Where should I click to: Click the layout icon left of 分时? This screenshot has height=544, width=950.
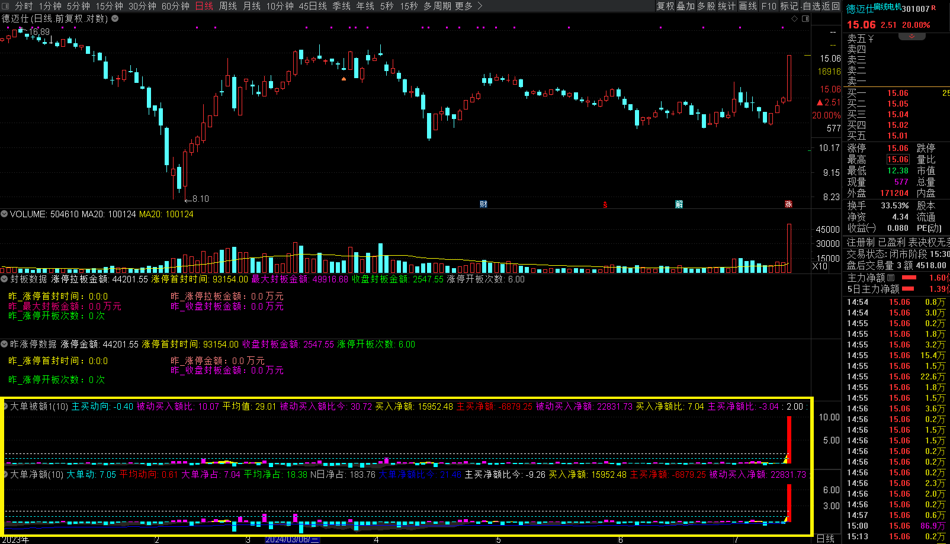point(5,6)
